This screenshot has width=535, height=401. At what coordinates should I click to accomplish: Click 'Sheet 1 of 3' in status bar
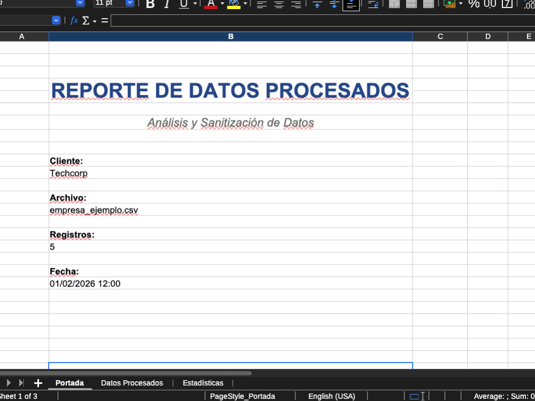18,396
